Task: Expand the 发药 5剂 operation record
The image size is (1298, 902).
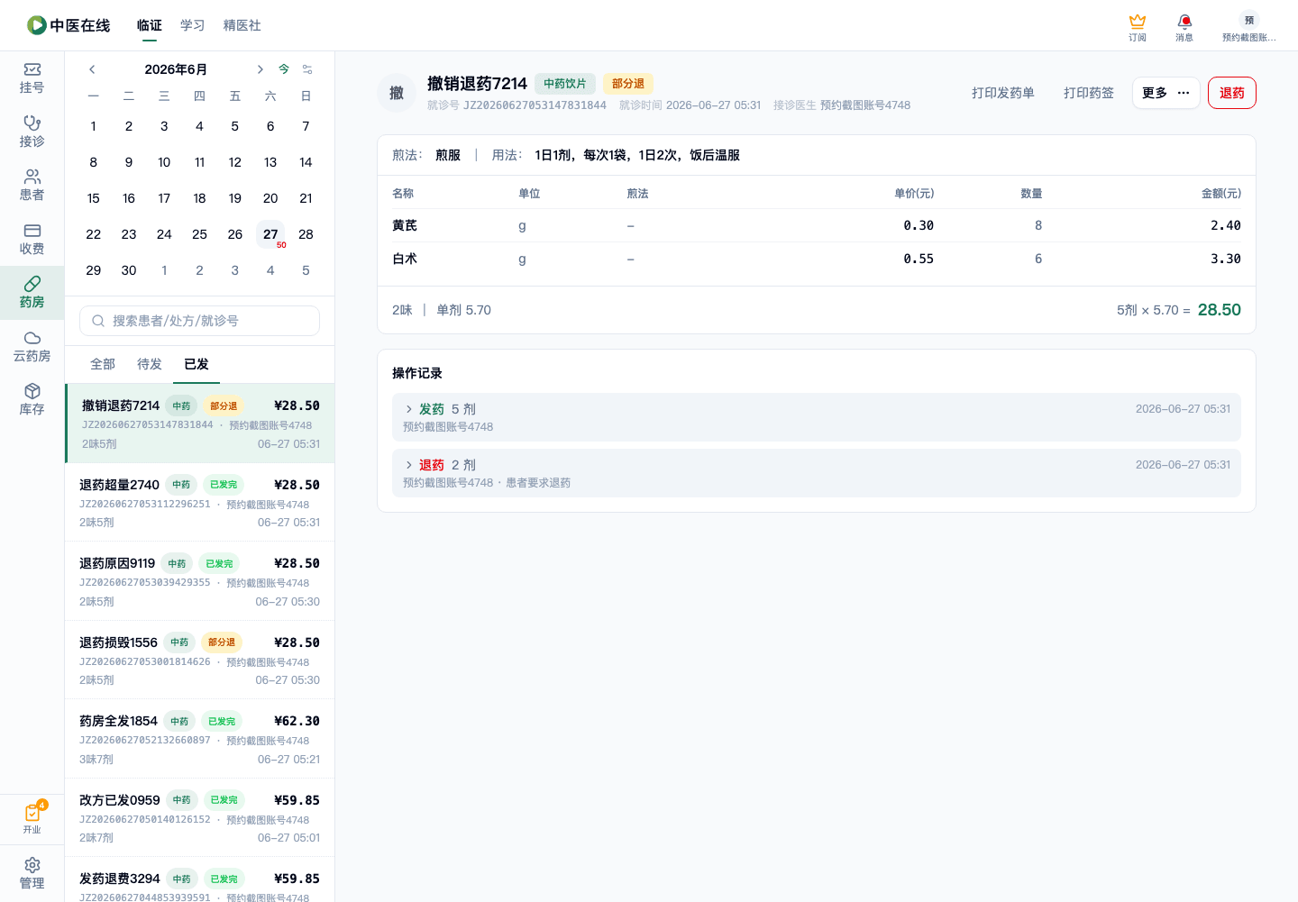Action: 817,417
